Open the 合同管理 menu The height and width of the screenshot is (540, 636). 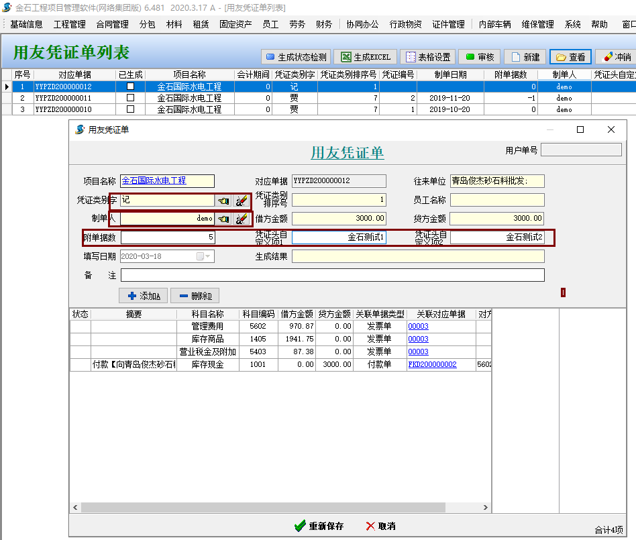click(x=112, y=24)
